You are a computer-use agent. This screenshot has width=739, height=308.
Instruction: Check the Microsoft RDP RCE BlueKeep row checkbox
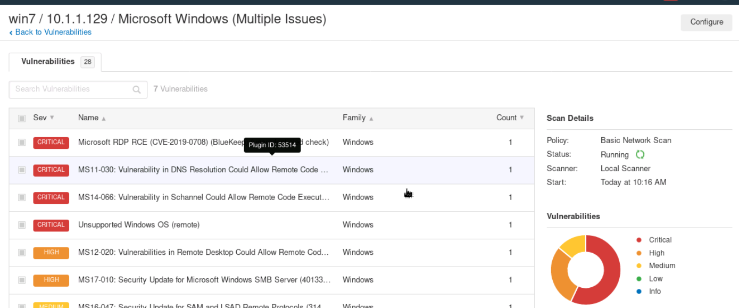tap(22, 142)
